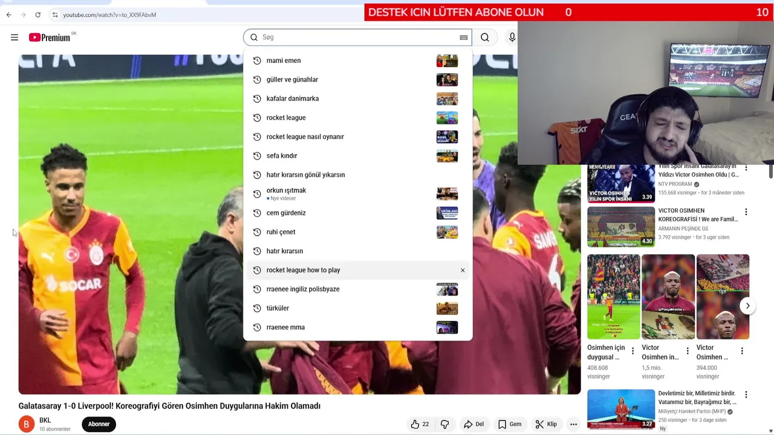774x435 pixels.
Task: Open site information icon in address bar
Action: [x=54, y=14]
